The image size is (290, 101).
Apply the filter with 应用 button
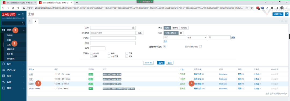[161, 63]
